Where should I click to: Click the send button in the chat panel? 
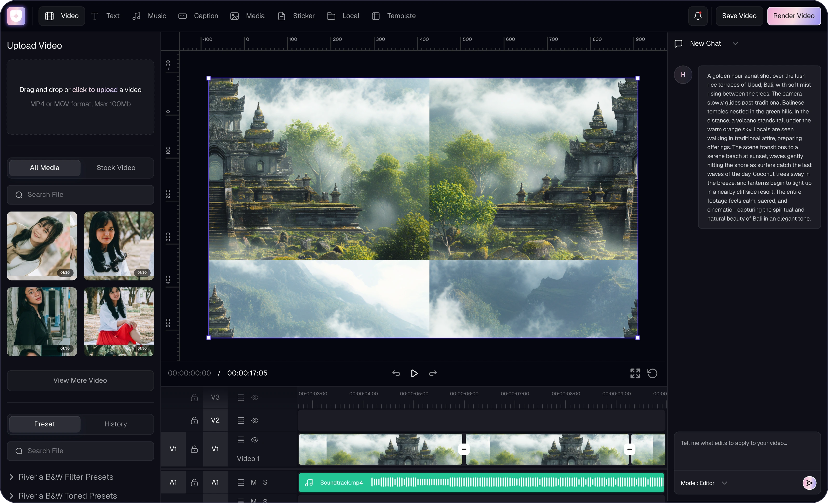click(809, 483)
